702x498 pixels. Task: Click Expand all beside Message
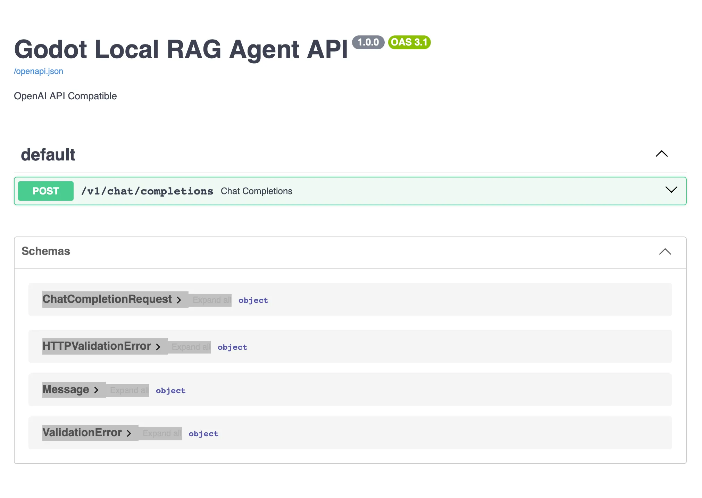point(129,390)
